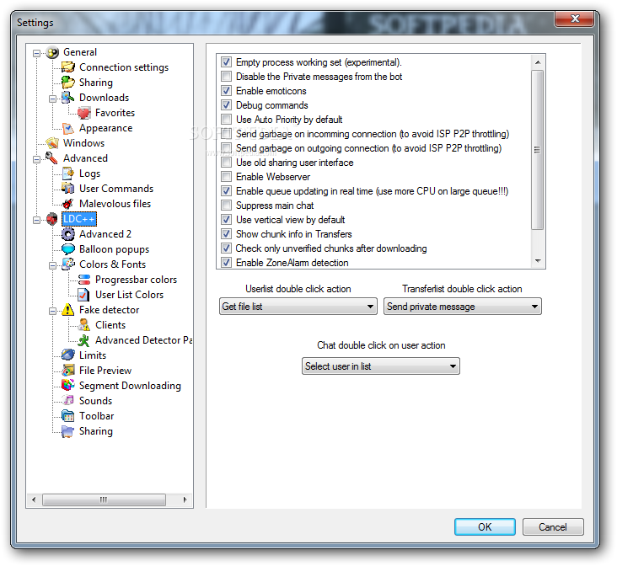Toggle Enable emoticons checkbox
This screenshot has height=566, width=617.
coord(226,91)
